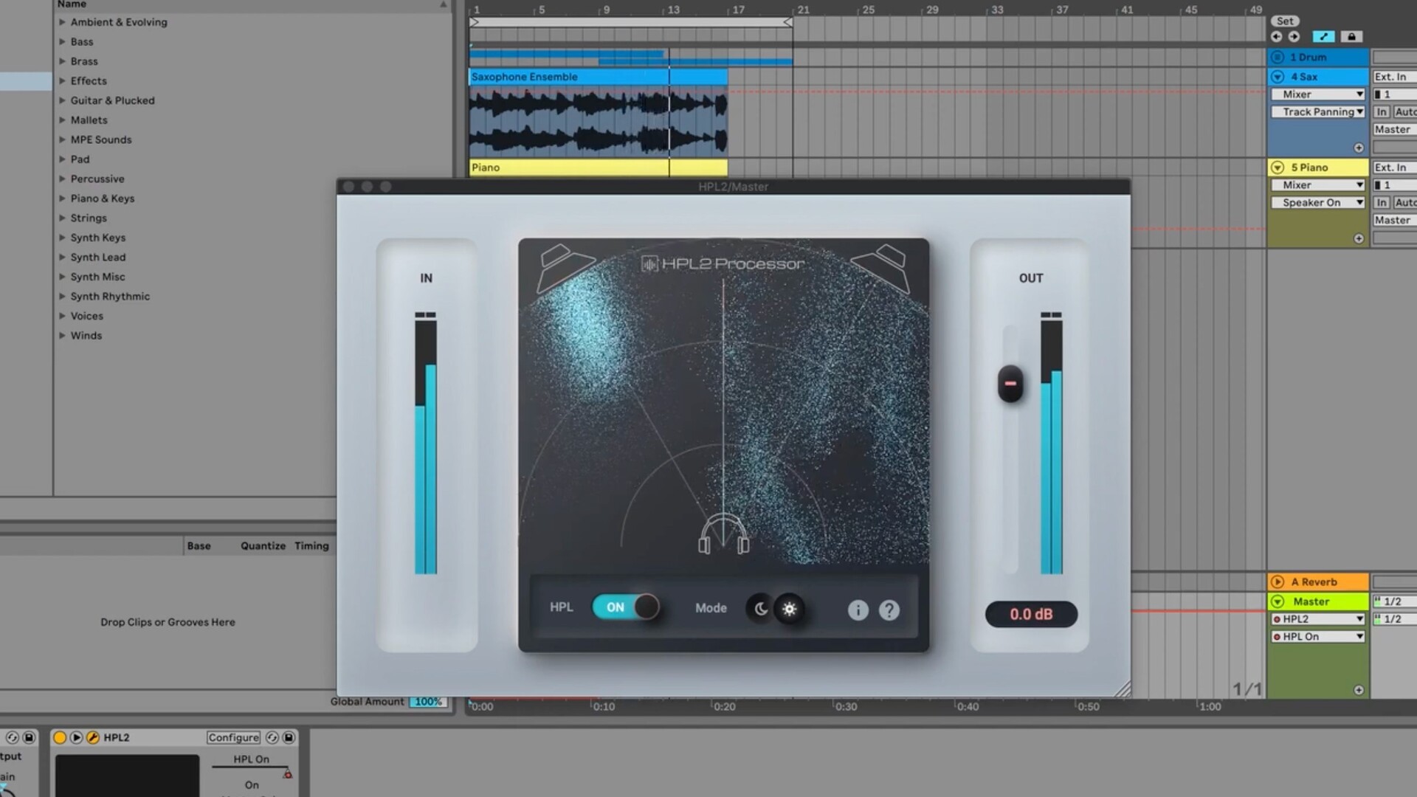Expand the Effects category
Screen dimensions: 1417x797
[62, 81]
